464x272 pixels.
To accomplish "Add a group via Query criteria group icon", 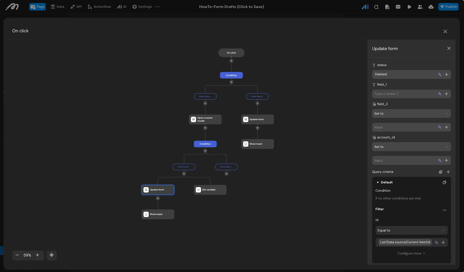I will click(441, 172).
